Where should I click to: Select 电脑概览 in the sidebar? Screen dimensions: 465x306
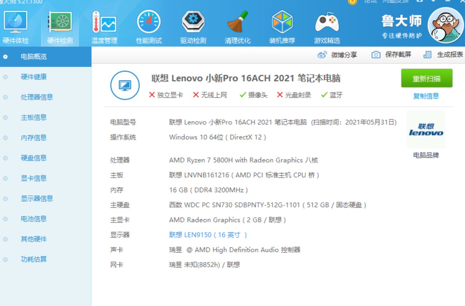(x=46, y=57)
